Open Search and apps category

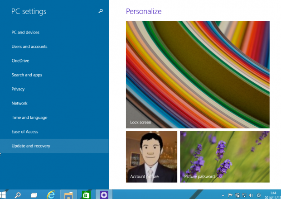(27, 75)
